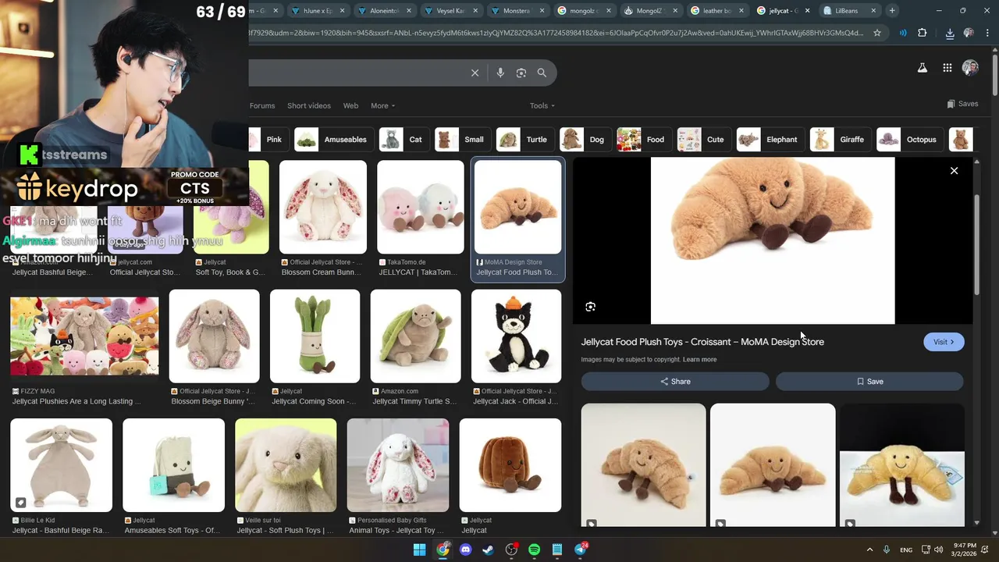Click the Lens icon on the croissant preview
Viewport: 999px width, 562px height.
click(x=590, y=307)
